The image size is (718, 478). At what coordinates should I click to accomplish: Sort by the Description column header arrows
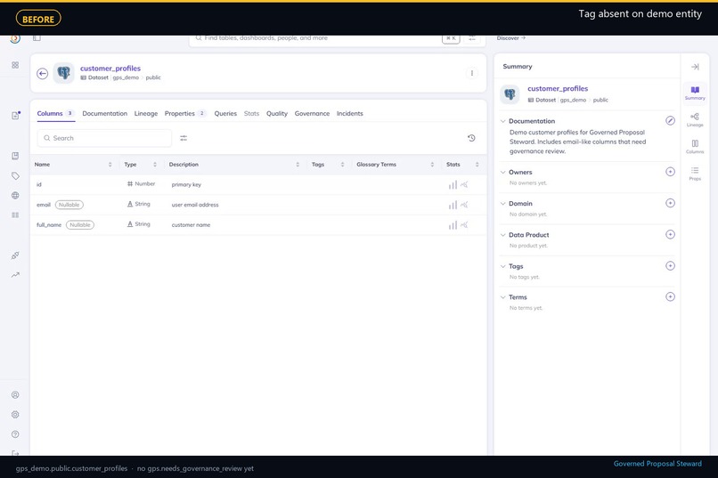(298, 165)
